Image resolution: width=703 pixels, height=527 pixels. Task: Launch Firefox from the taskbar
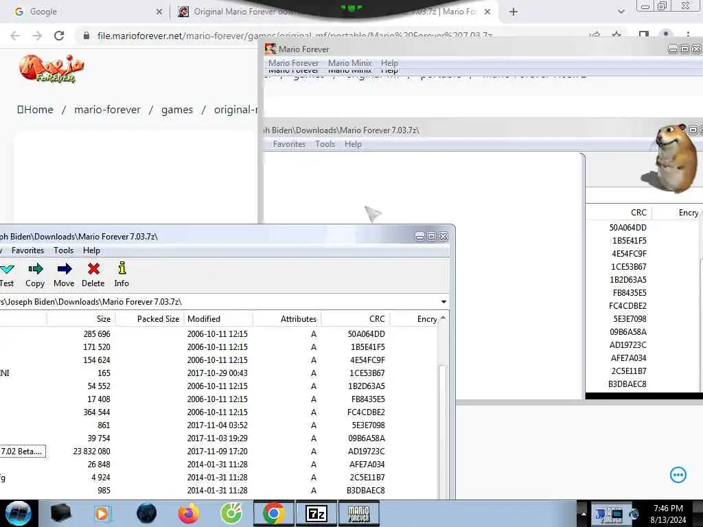tap(189, 513)
